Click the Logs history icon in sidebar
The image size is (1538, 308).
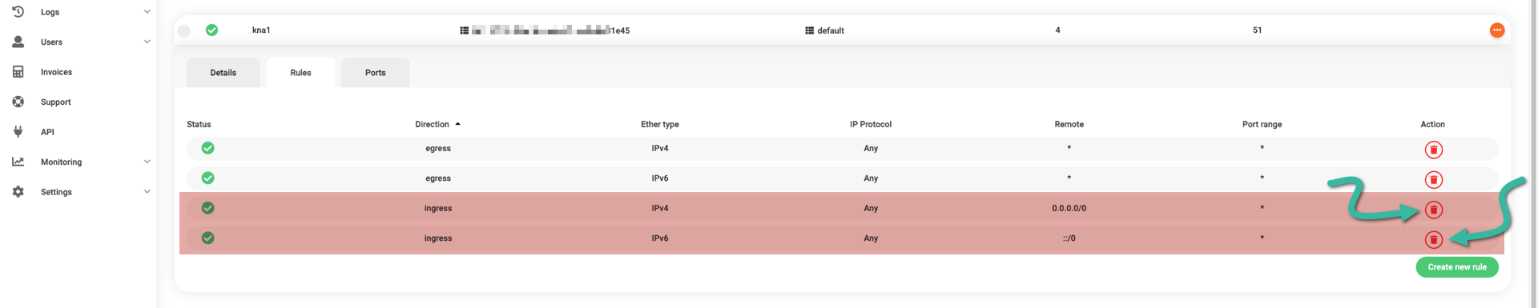(x=18, y=11)
